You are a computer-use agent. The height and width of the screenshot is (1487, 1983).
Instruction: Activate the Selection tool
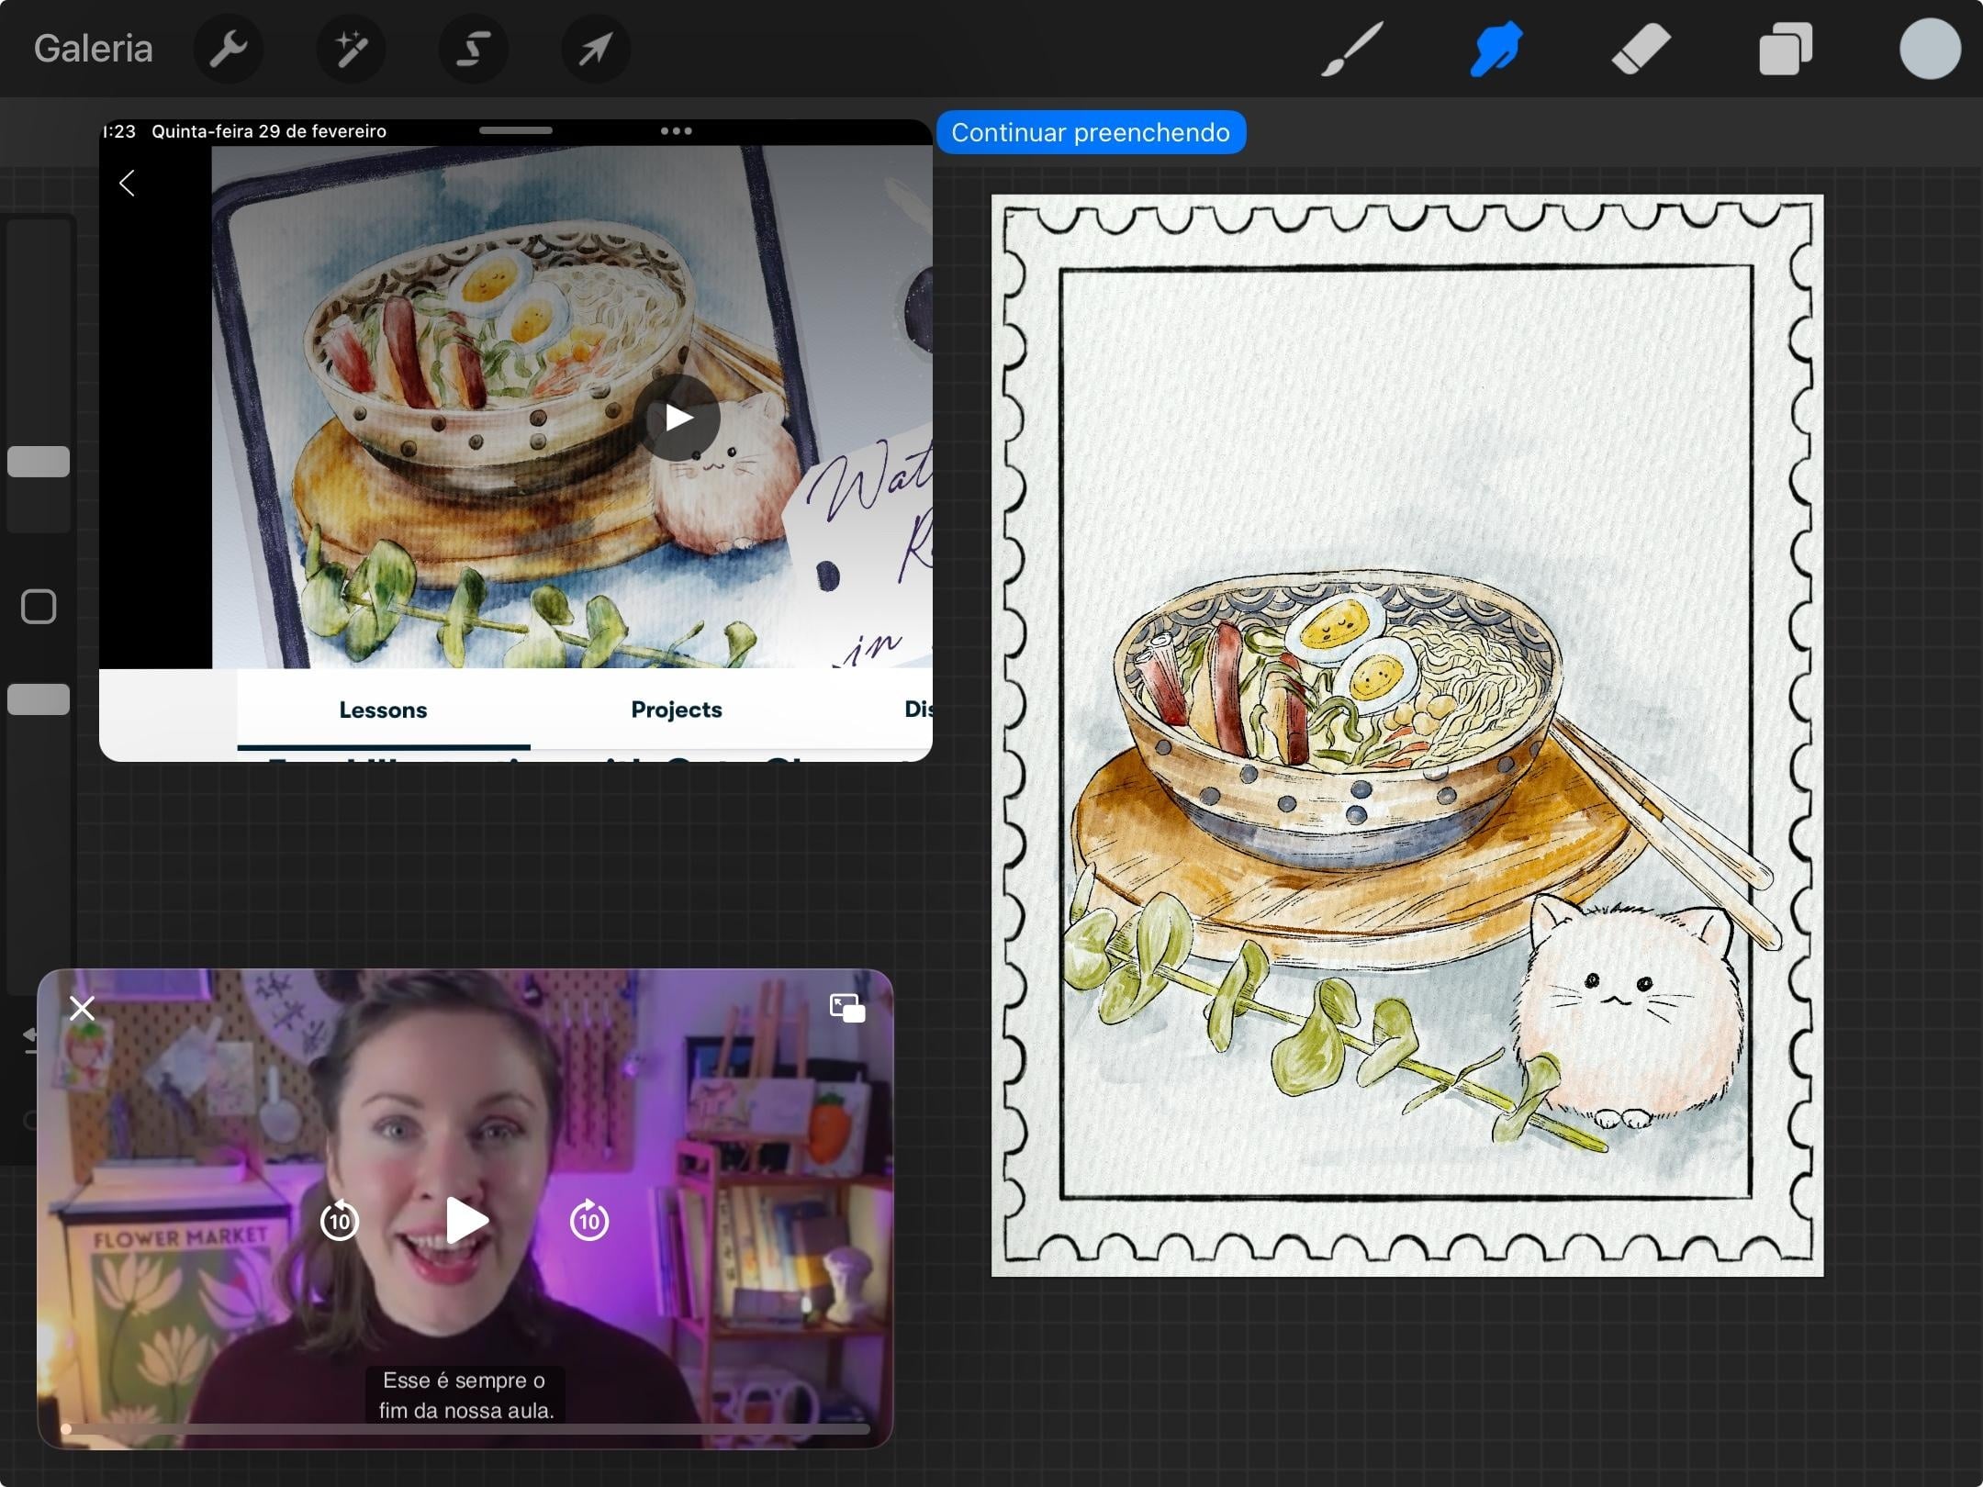[x=473, y=49]
